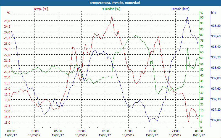Click the 17,0 temperature axis value
The image size is (221, 138).
coord(7,111)
